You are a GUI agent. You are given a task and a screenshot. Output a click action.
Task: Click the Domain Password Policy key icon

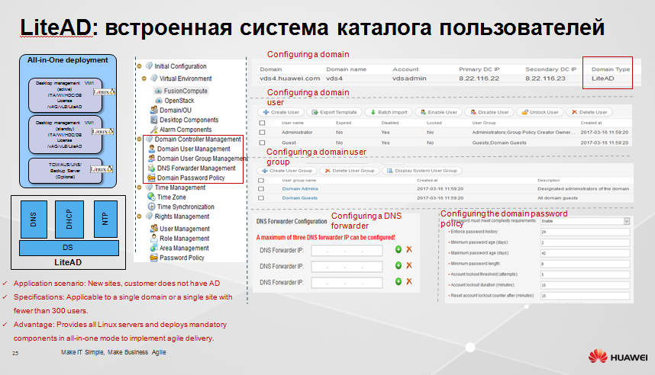pos(152,178)
